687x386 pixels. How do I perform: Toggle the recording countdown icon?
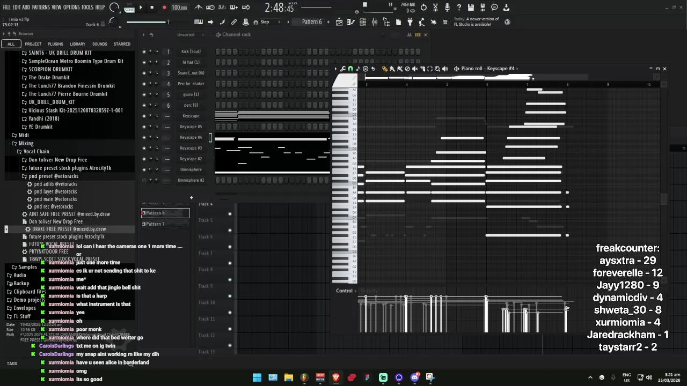pyautogui.click(x=222, y=8)
